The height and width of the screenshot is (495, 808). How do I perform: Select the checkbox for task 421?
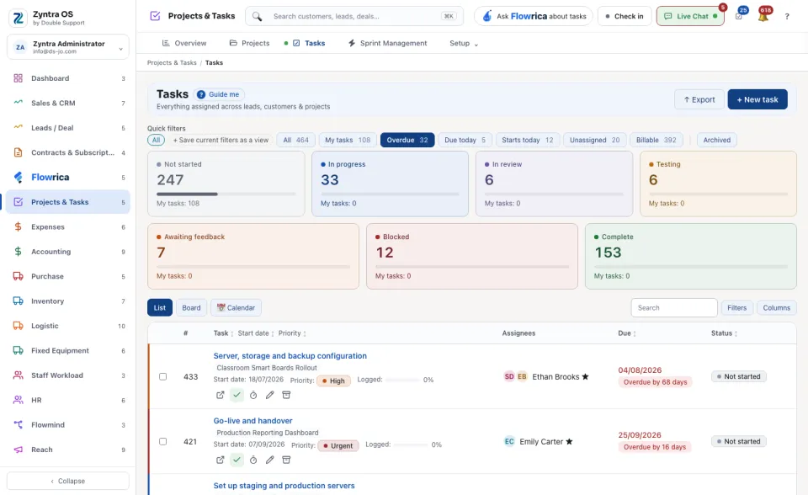coord(162,441)
